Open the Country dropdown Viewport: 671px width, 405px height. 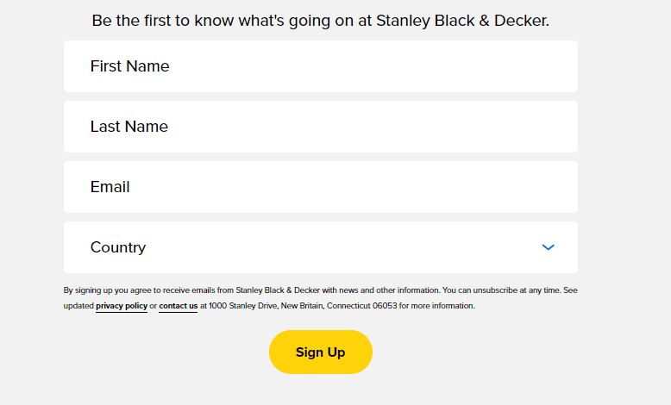coord(320,247)
